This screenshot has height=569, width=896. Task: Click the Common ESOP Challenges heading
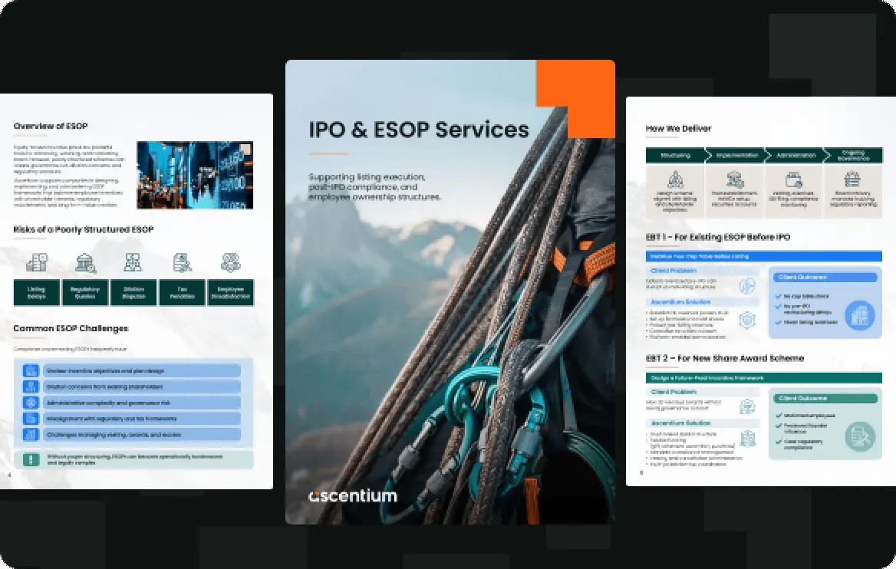[71, 328]
